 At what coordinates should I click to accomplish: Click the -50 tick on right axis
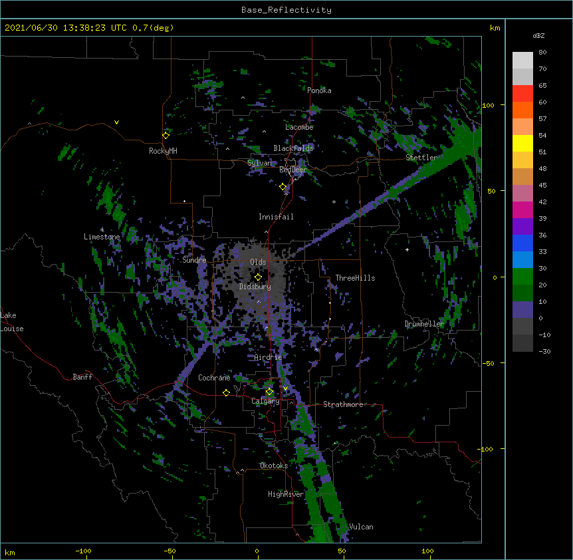pos(488,363)
